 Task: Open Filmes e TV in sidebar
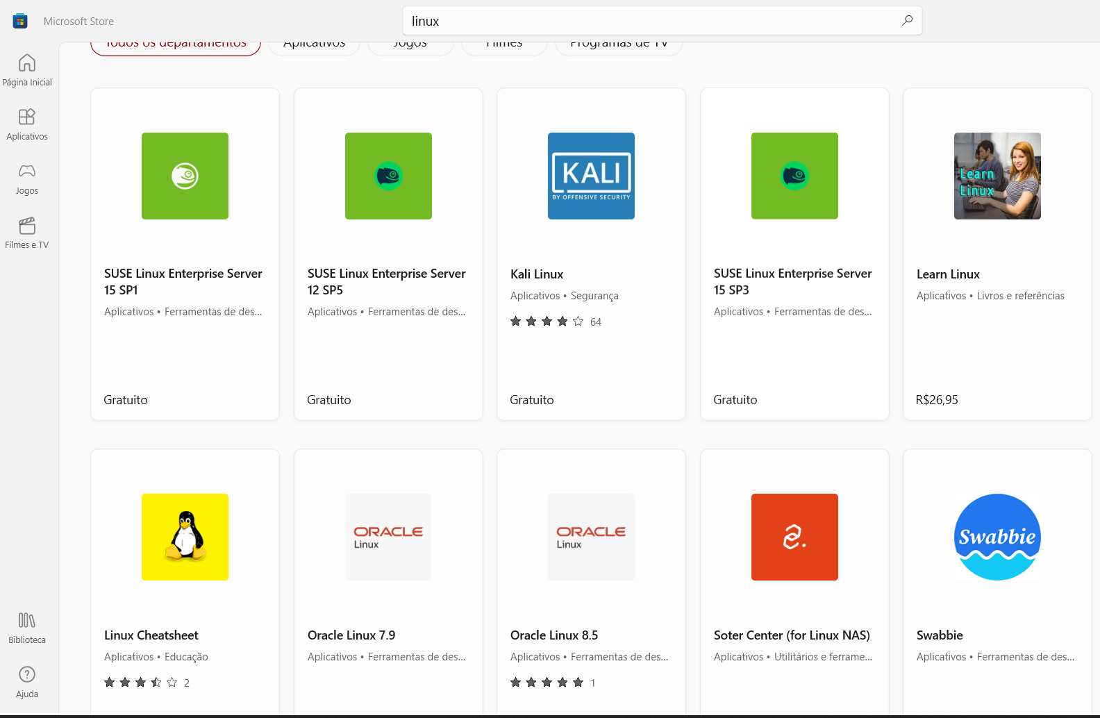point(27,233)
